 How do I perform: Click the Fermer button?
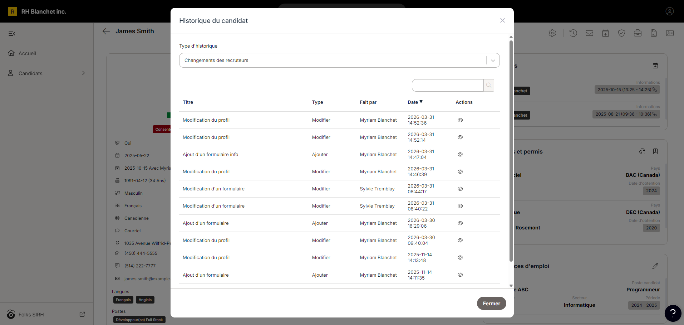pyautogui.click(x=491, y=304)
